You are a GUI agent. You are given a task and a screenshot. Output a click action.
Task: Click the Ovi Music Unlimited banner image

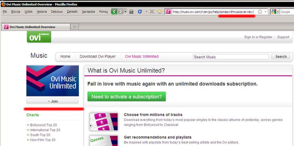click(52, 81)
